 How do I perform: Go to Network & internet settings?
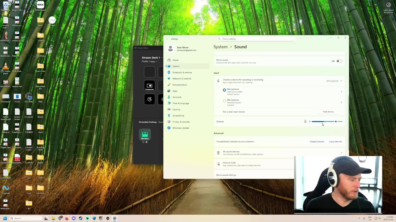click(x=187, y=79)
